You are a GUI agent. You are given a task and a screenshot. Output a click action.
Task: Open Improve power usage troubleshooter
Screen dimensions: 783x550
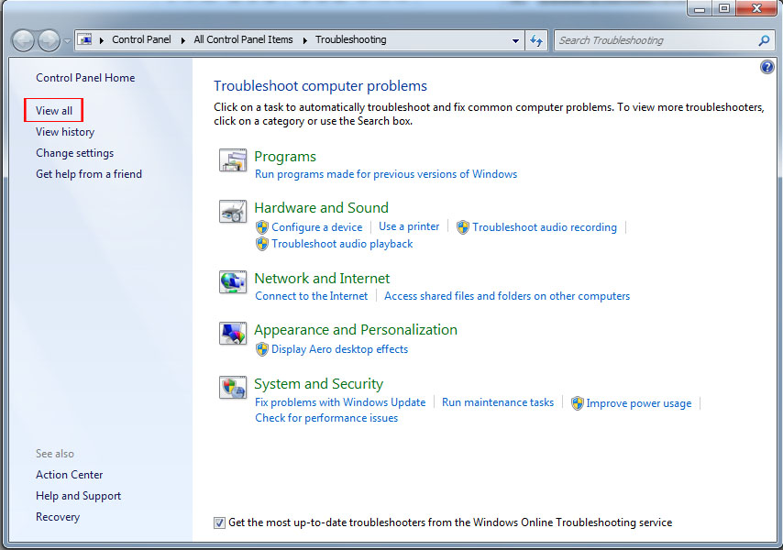(639, 403)
